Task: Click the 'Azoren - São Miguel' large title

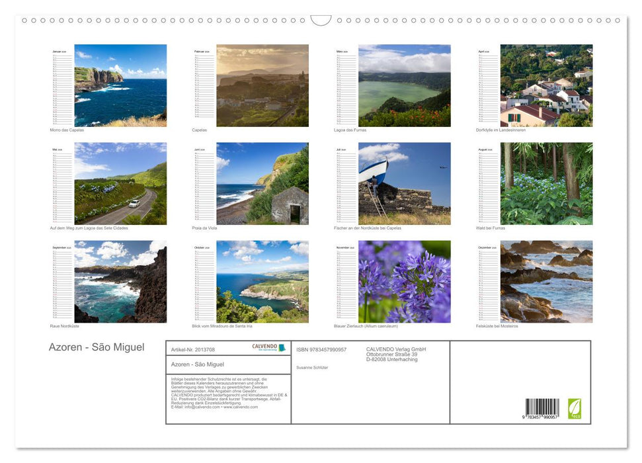Action: click(x=97, y=348)
